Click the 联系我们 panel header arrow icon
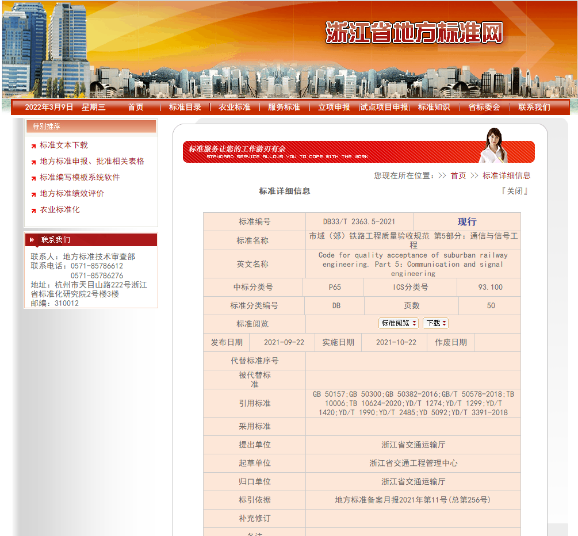Image resolution: width=578 pixels, height=536 pixels. 32,240
